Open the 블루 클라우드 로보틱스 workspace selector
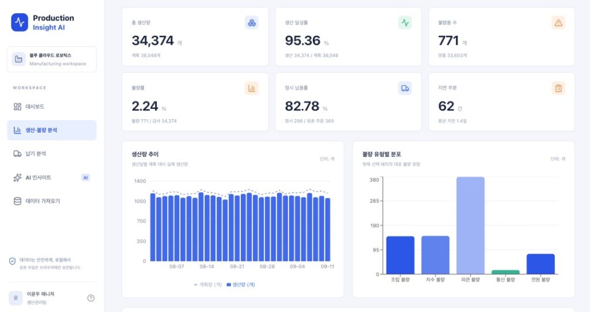 pyautogui.click(x=51, y=59)
